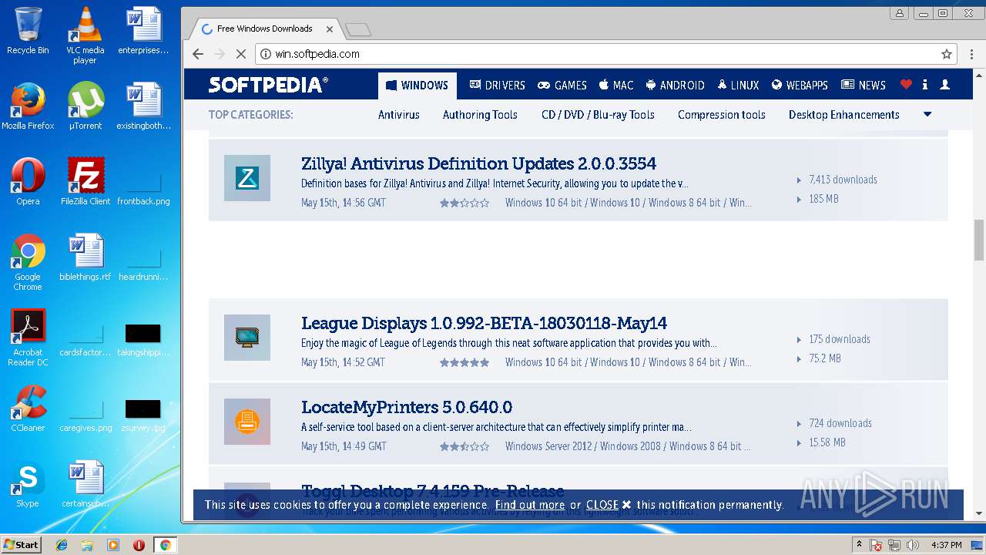Launch FileZilla Client shortcut
986x555 pixels.
(86, 182)
